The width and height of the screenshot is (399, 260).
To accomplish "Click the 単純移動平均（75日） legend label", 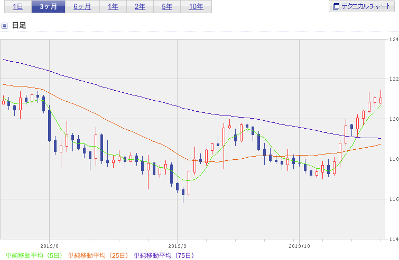I will click(x=164, y=255).
